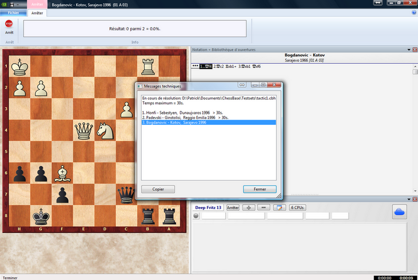Click the 0:00:09 clock in status bar
418x280 pixels.
[x=406, y=278]
